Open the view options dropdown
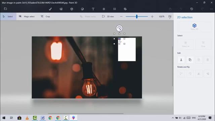This screenshot has height=121, width=215. [170, 17]
